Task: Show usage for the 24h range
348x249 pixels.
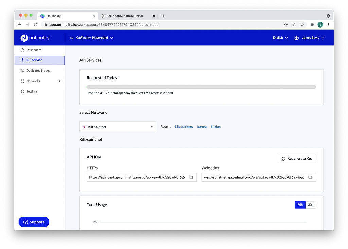Action: pos(300,205)
